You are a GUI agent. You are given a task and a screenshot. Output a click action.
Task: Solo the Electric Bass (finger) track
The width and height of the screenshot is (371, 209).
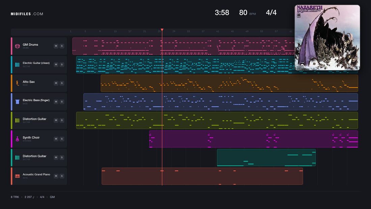click(62, 102)
